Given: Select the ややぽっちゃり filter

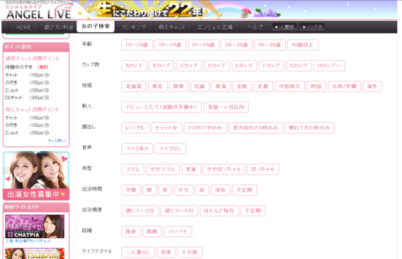Looking at the screenshot, I should click(224, 169).
